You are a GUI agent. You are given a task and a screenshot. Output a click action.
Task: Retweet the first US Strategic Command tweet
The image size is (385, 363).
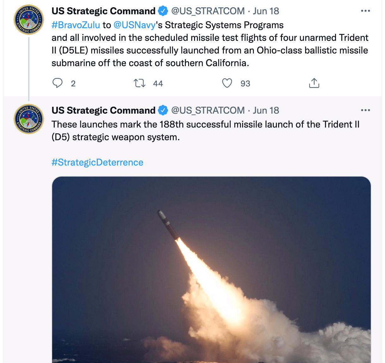(139, 83)
